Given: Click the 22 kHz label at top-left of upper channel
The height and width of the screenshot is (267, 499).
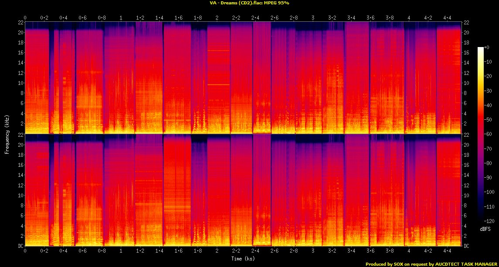Looking at the screenshot, I should point(20,22).
